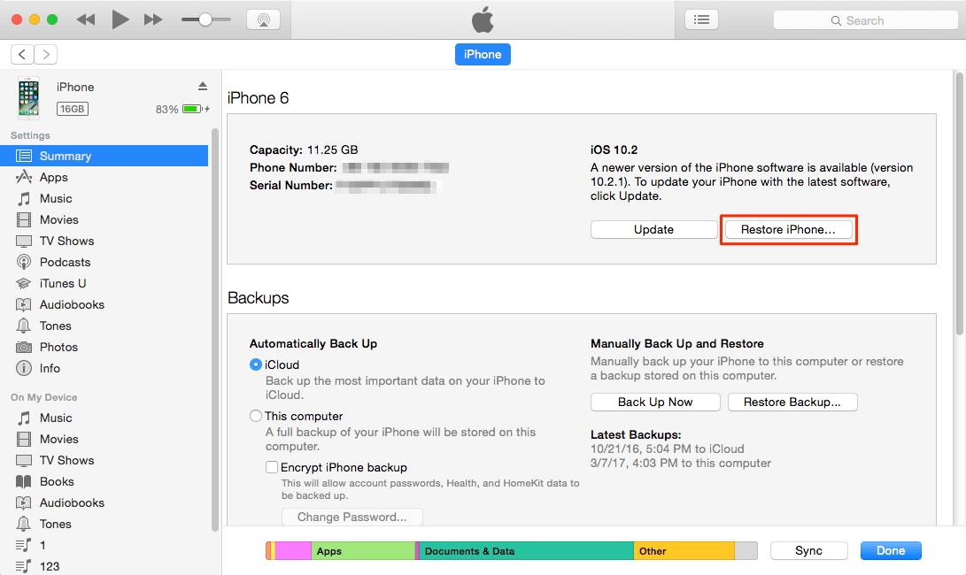The width and height of the screenshot is (966, 575).
Task: Open Photos in the Settings sidebar
Action: 58,347
